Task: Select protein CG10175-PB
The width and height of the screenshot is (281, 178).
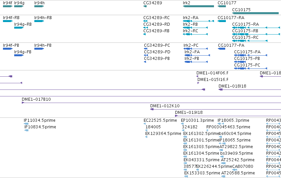Action: (240, 62)
